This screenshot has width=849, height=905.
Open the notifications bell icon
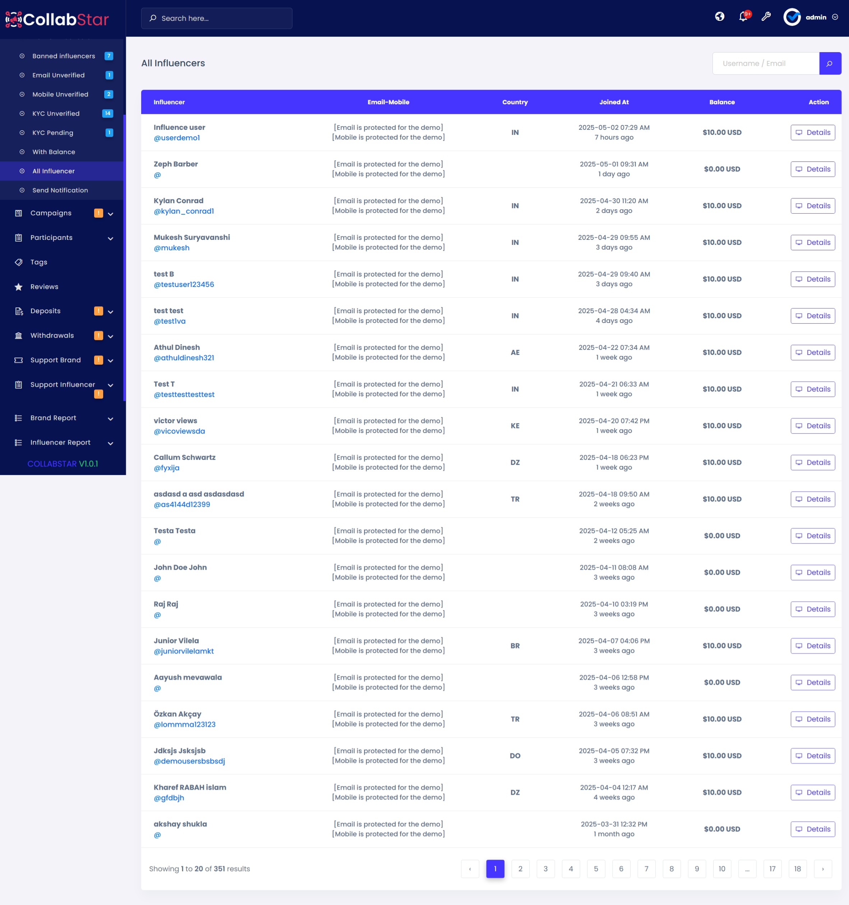point(743,17)
